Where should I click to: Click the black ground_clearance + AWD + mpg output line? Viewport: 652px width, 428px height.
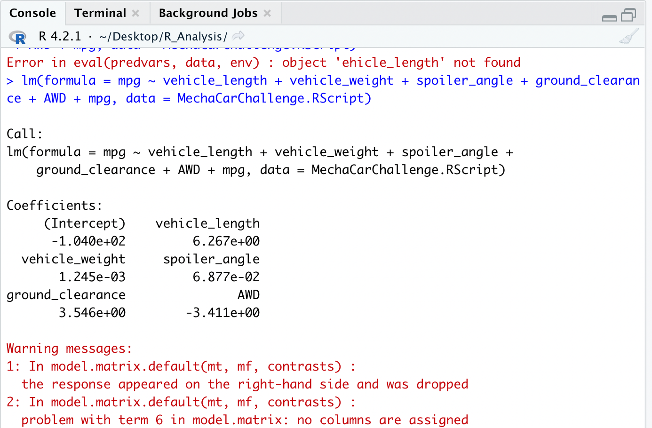(270, 170)
